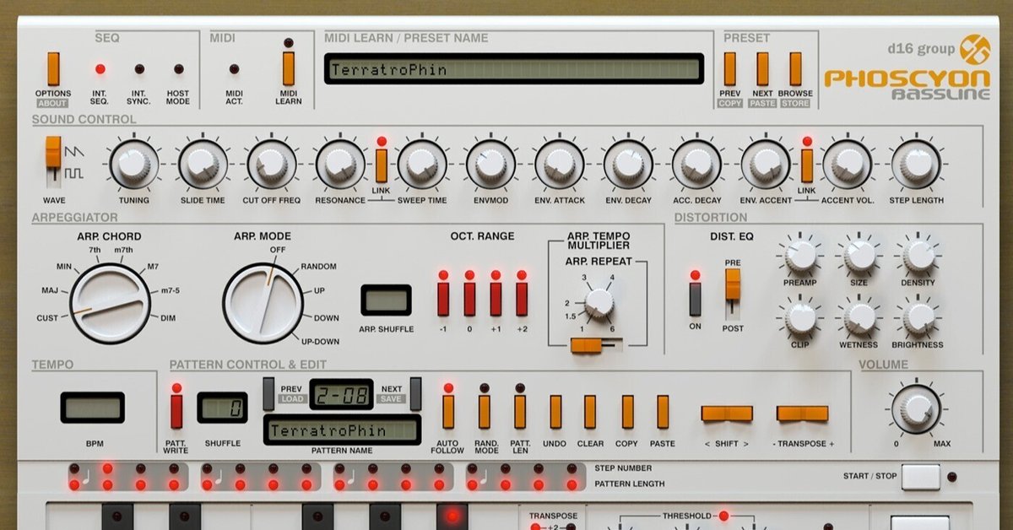Click the ENV. ACCENT knob
Image resolution: width=1013 pixels, height=530 pixels.
click(766, 164)
